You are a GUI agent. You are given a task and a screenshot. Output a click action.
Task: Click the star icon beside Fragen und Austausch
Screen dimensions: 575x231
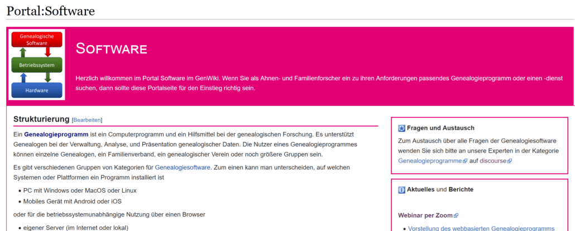click(401, 128)
